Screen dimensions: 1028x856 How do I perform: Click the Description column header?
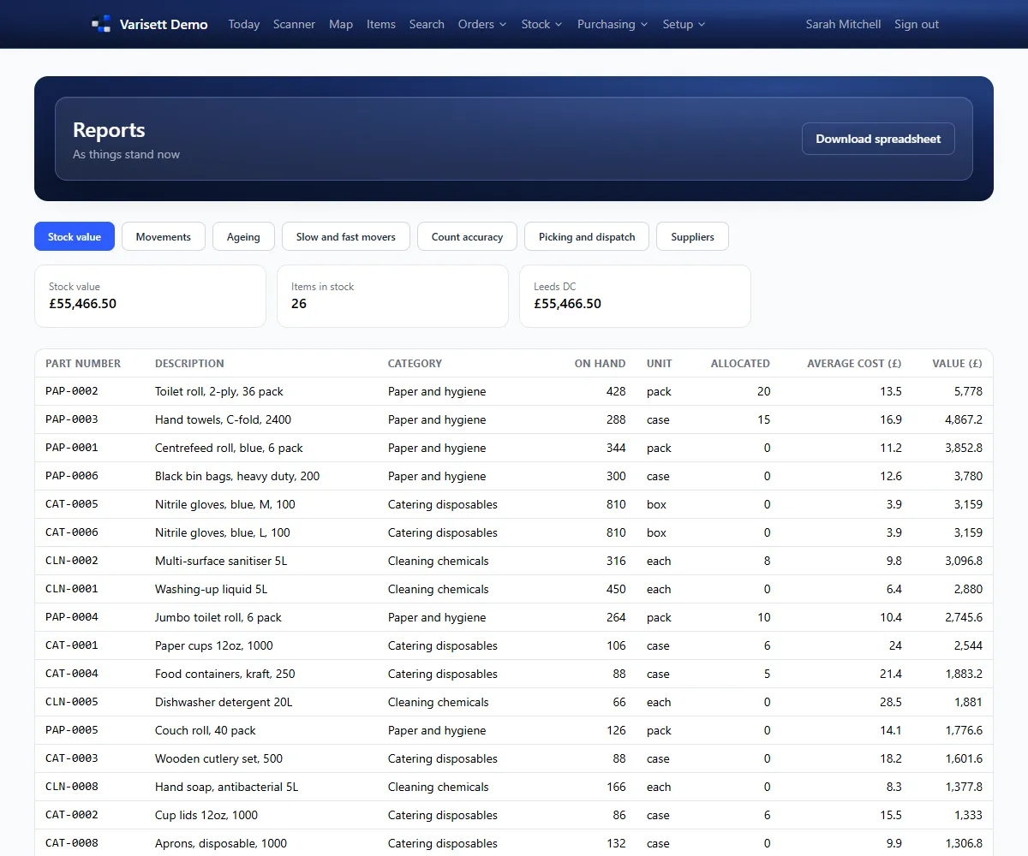pos(189,363)
